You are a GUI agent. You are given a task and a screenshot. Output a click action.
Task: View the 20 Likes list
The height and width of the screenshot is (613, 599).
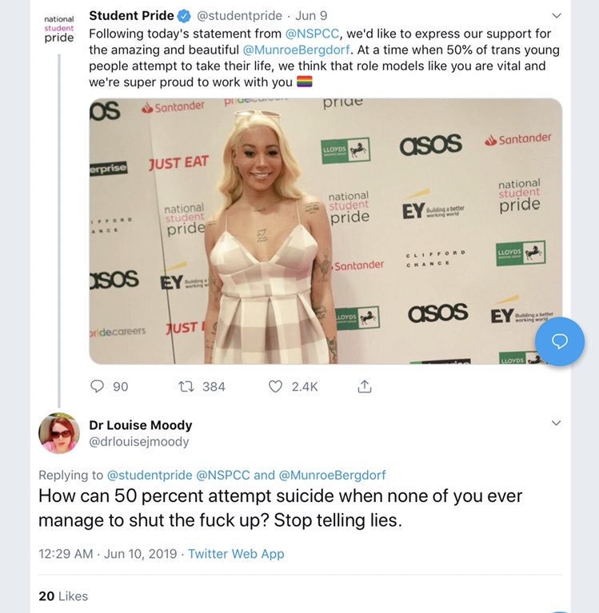point(63,596)
